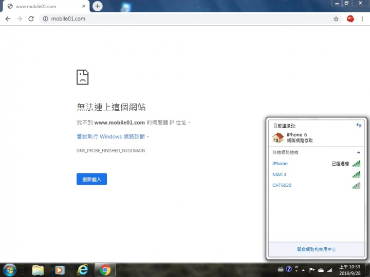The width and height of the screenshot is (370, 277).
Task: Open a new tab with the plus button
Action: [97, 6]
